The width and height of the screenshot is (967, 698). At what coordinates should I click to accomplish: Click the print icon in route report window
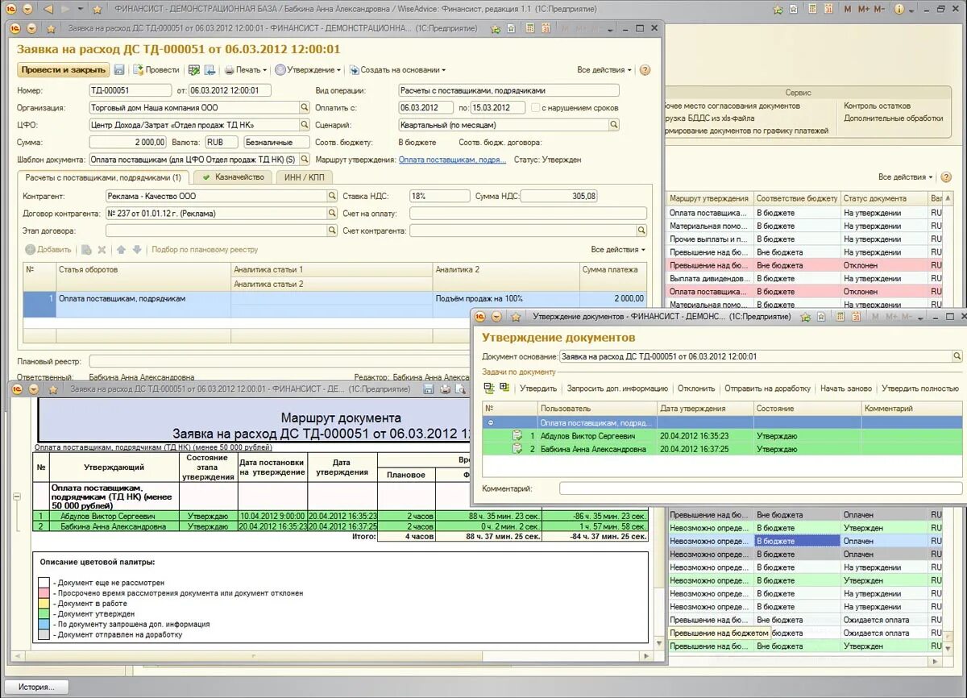pyautogui.click(x=444, y=389)
